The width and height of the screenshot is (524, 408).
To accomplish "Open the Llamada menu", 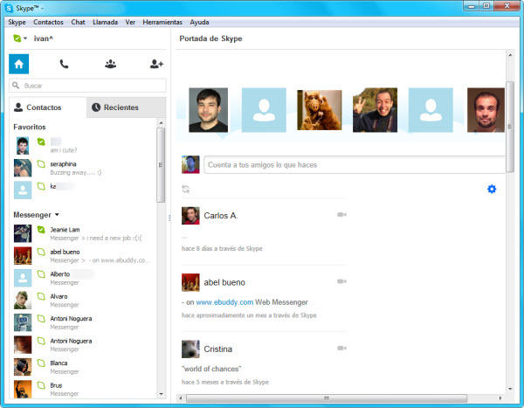I will 106,22.
